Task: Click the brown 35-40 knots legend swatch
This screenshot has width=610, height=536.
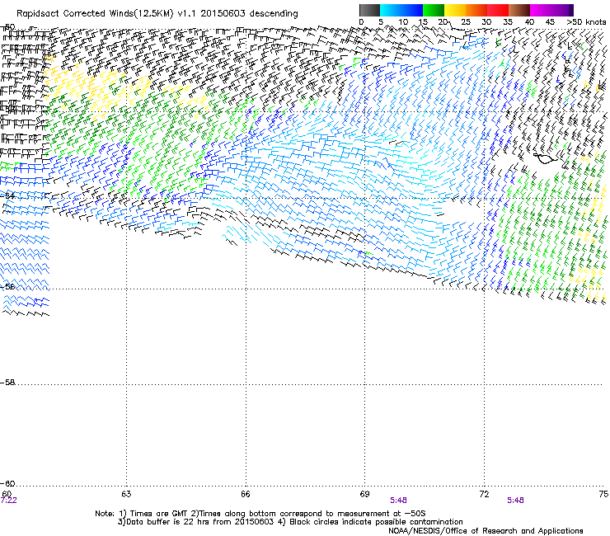Action: click(519, 10)
